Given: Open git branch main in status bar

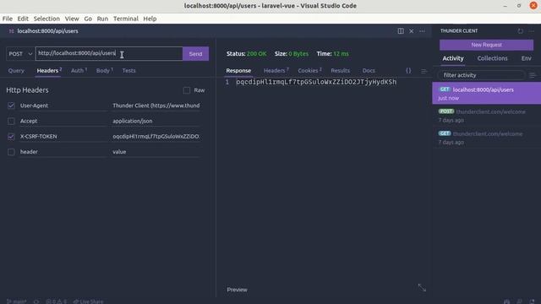Looking at the screenshot, I should [16, 301].
